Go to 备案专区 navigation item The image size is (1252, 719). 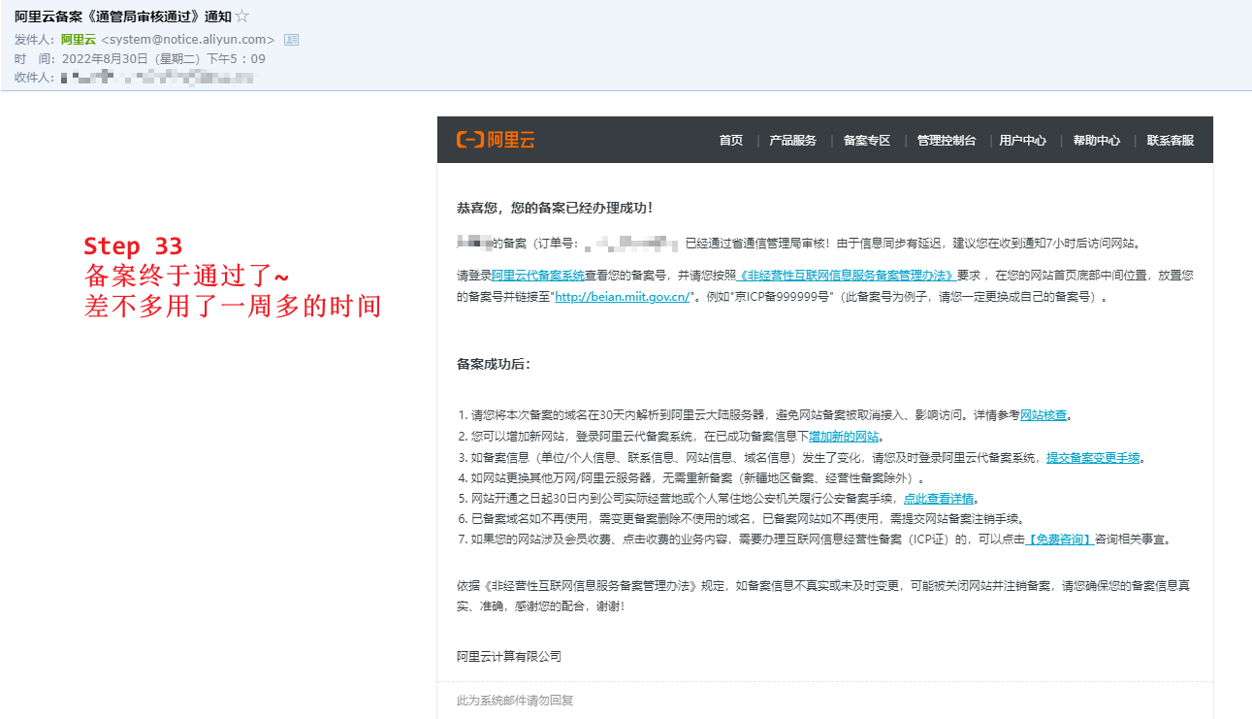867,141
